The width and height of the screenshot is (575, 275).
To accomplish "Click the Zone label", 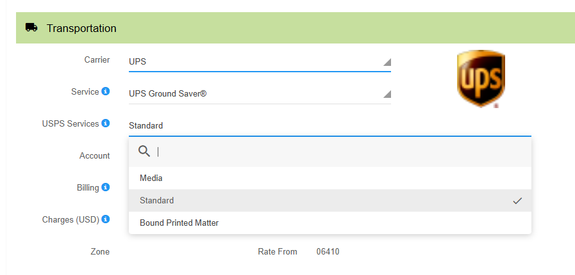I will (100, 251).
